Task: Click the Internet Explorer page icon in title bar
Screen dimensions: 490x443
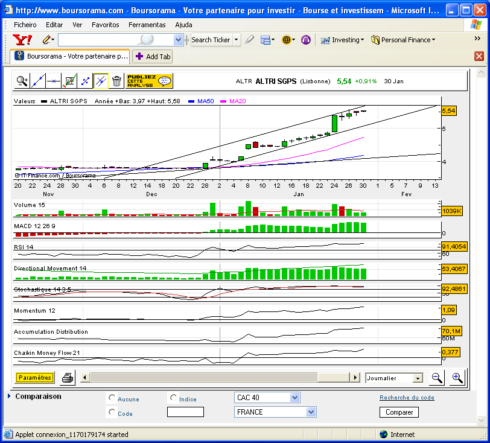Action: tap(8, 10)
